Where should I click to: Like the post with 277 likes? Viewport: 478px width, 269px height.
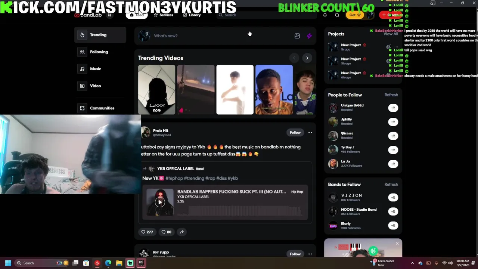147,232
